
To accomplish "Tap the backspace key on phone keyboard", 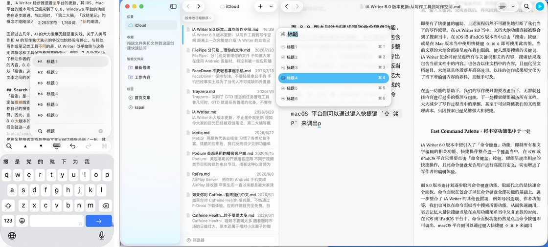I will pos(106,206).
